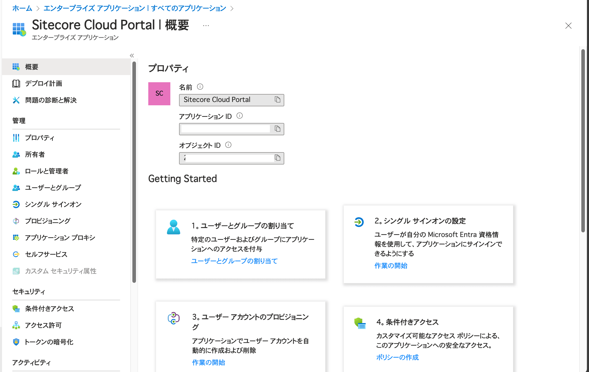Show info tooltip for オブジェクト ID

[228, 145]
